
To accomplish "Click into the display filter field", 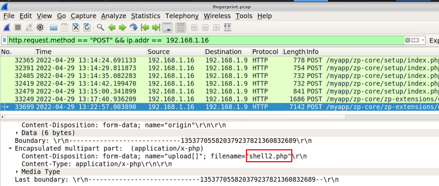I will 206,40.
